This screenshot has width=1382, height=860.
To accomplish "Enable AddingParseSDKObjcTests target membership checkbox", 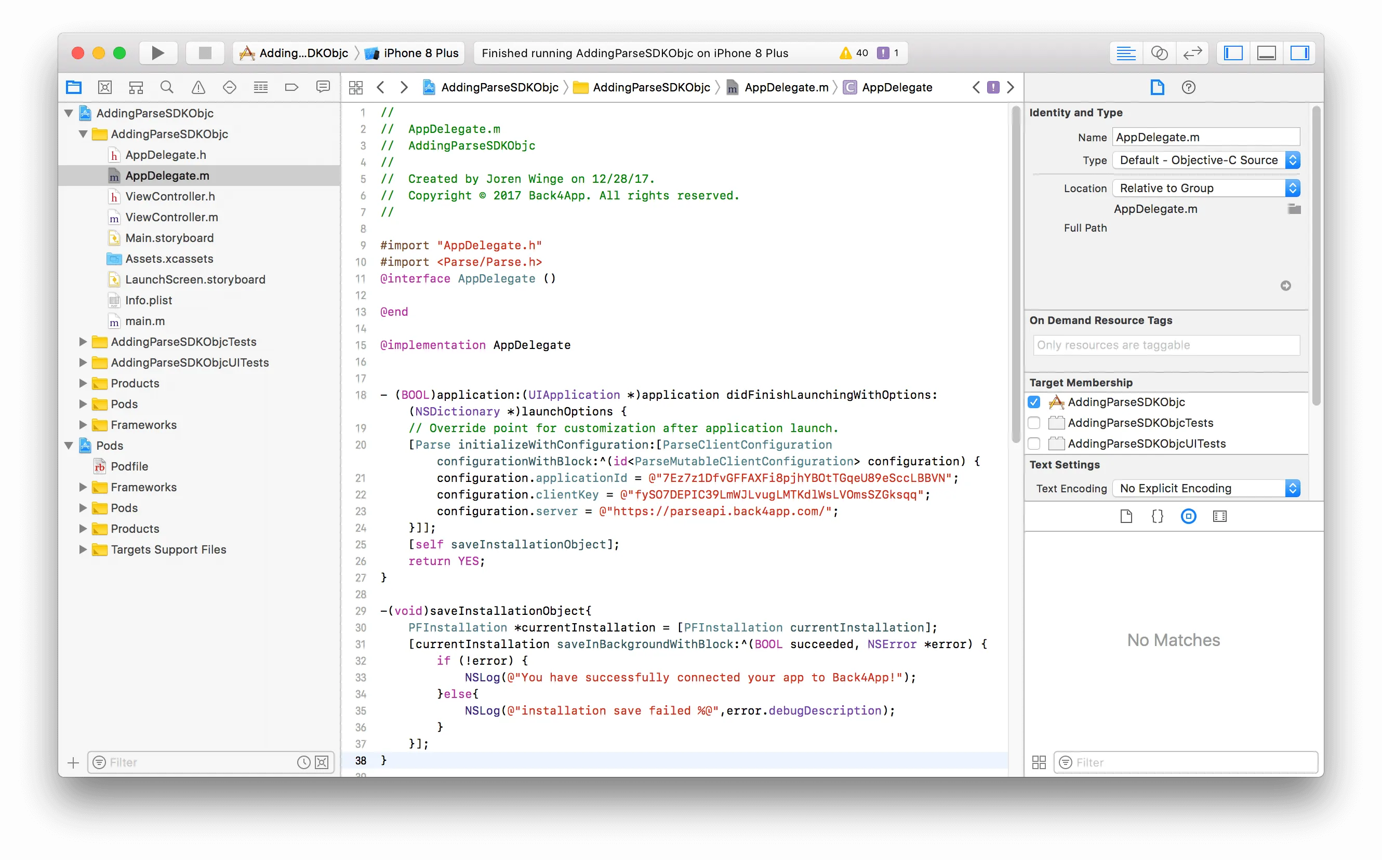I will pos(1034,423).
